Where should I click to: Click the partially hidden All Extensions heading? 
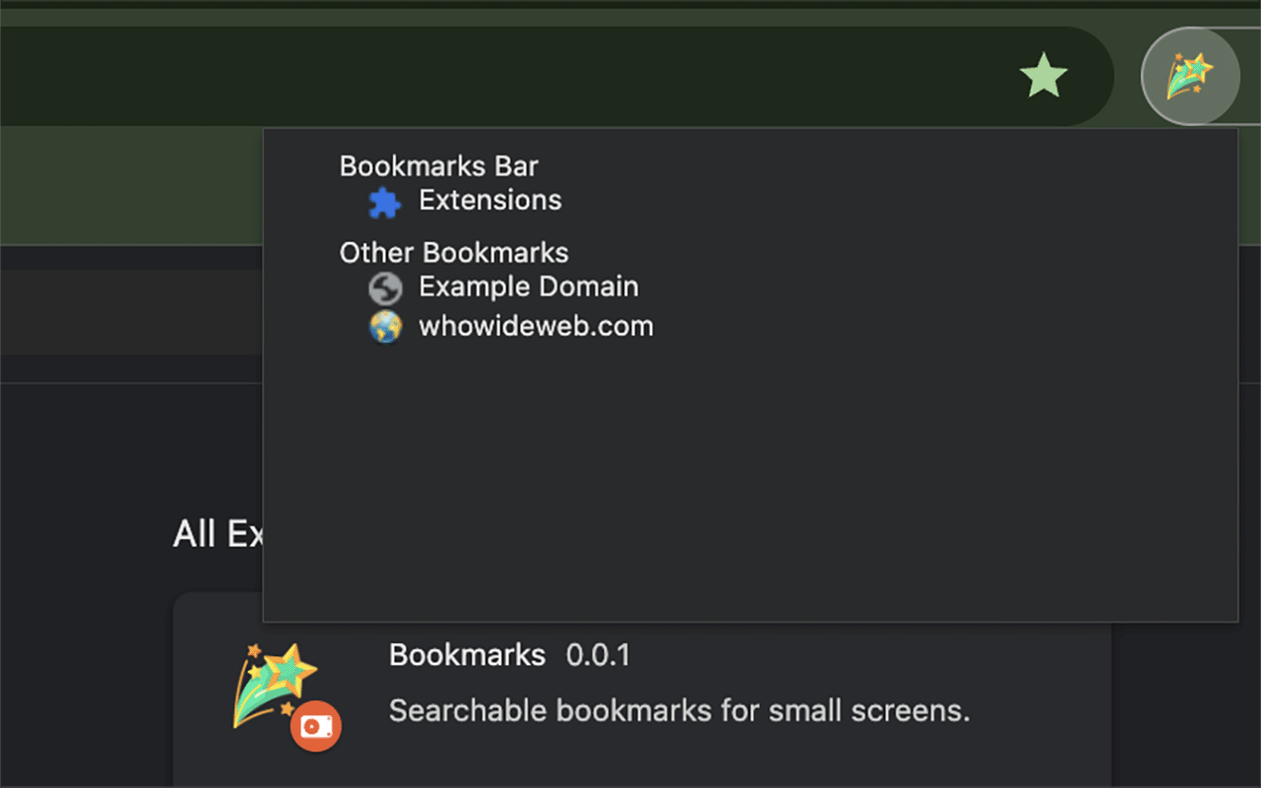coord(217,534)
